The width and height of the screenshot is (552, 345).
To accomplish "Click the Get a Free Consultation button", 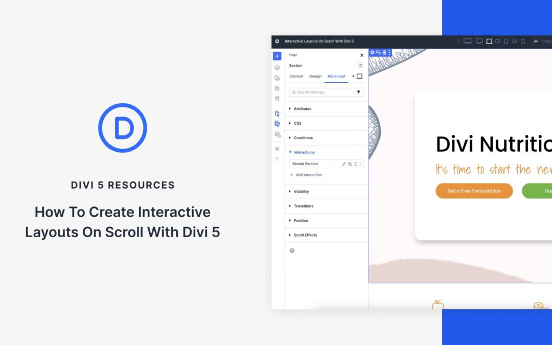I will coord(474,191).
